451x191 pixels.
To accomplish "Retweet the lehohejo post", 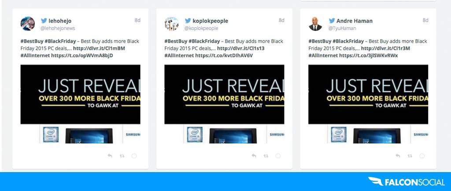I will [122, 156].
